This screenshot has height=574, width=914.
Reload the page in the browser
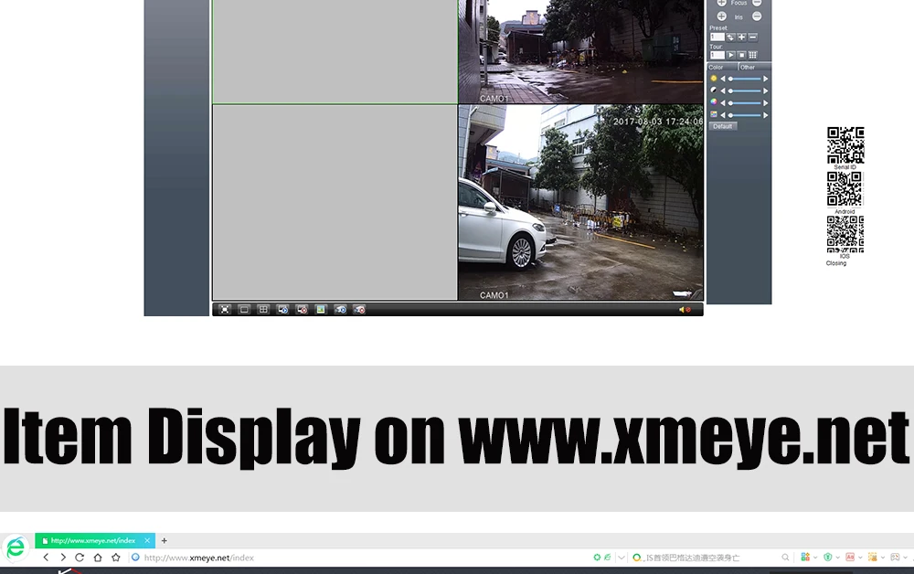point(80,558)
